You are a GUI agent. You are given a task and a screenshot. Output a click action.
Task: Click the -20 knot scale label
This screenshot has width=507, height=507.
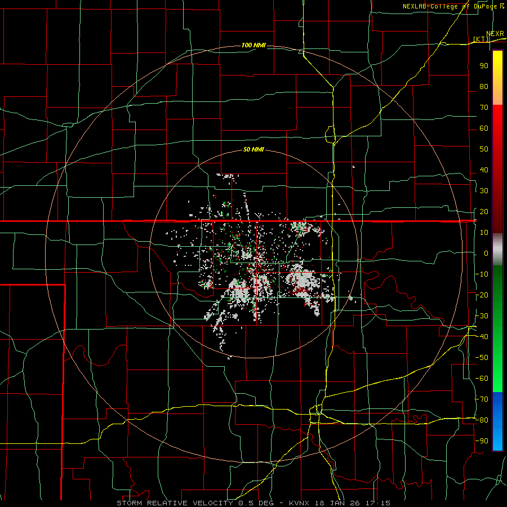click(x=482, y=295)
